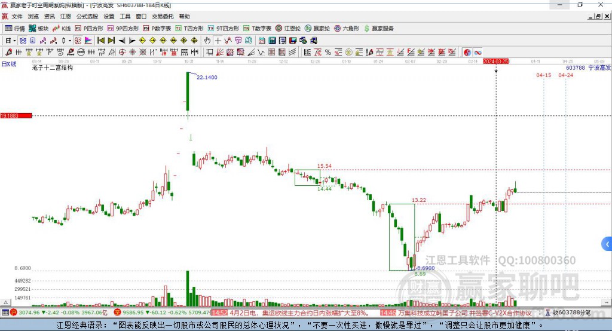Open the P四方形 tool
612x331 pixels.
(89, 29)
